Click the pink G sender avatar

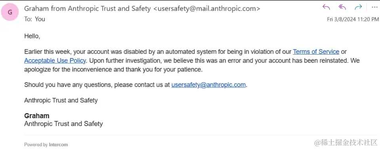(10, 12)
